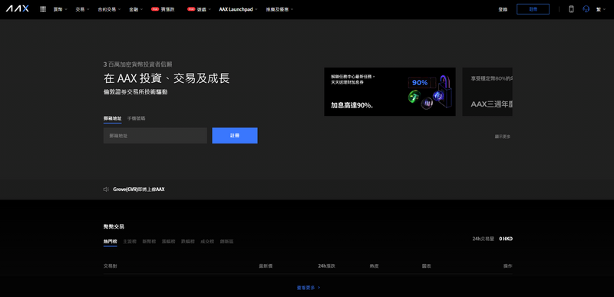Select the 漲幅榜 tab

(168, 242)
